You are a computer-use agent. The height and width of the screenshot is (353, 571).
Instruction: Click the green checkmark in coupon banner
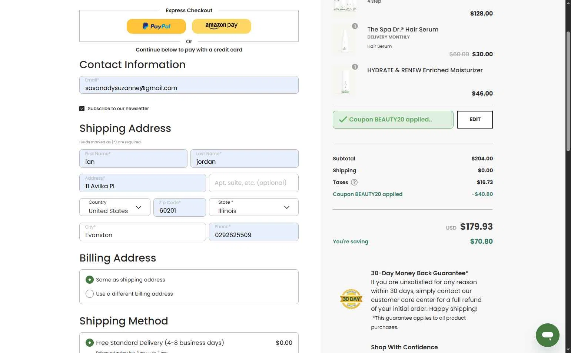[343, 120]
